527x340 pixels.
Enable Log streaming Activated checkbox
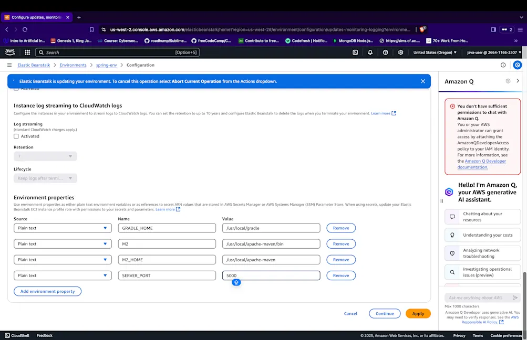pyautogui.click(x=16, y=136)
